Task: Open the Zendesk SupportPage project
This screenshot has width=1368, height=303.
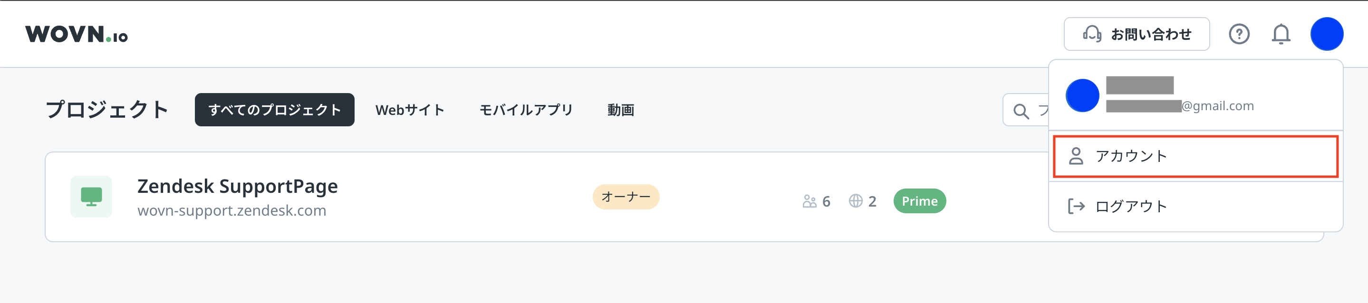Action: [x=237, y=186]
